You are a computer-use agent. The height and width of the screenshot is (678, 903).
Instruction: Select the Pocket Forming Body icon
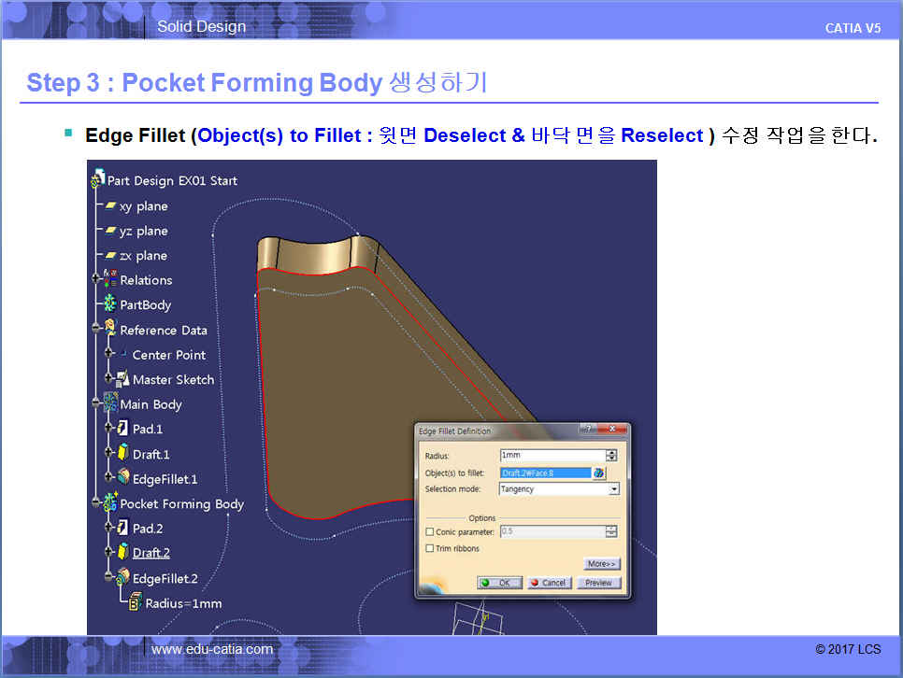pyautogui.click(x=109, y=504)
